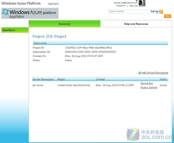
Task: Click the Created column header
Action: coord(100,79)
